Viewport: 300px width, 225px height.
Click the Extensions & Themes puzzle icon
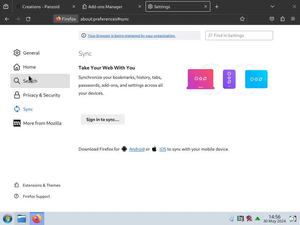point(16,185)
